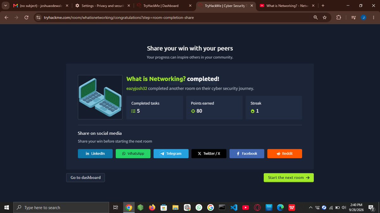Open Chrome's three-dot menu
The image size is (380, 213).
point(373,17)
